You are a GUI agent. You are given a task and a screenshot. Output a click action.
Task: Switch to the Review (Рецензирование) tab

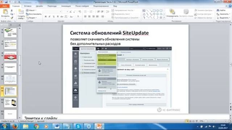click(x=101, y=6)
